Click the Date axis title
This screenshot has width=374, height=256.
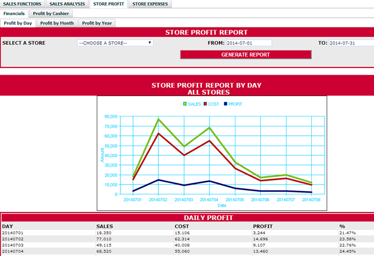(222, 205)
